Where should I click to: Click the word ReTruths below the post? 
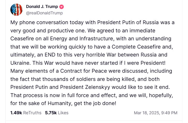(33, 113)
